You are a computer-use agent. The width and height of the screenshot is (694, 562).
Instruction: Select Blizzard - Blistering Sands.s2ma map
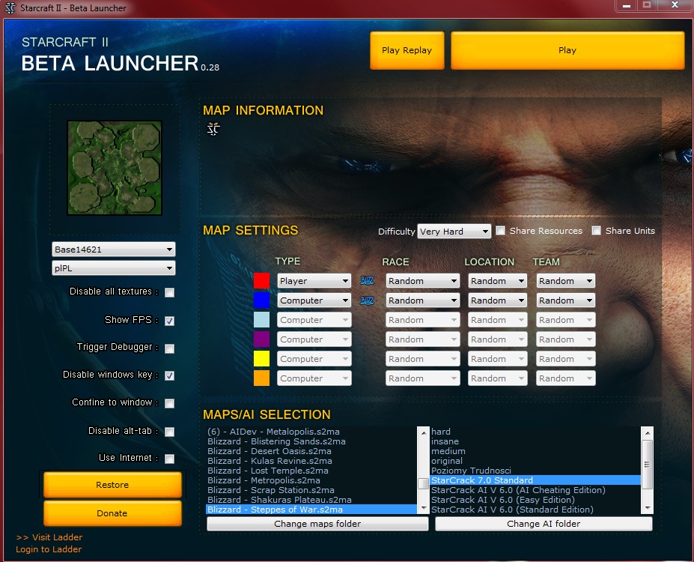pyautogui.click(x=311, y=441)
